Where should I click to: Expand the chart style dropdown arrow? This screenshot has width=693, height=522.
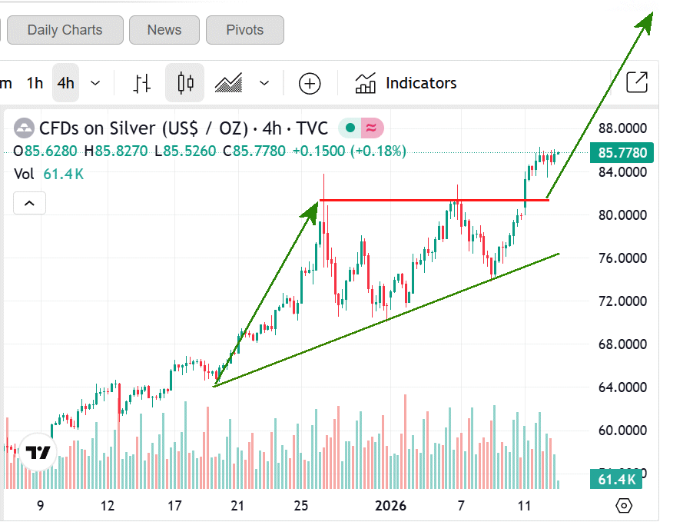coord(264,83)
